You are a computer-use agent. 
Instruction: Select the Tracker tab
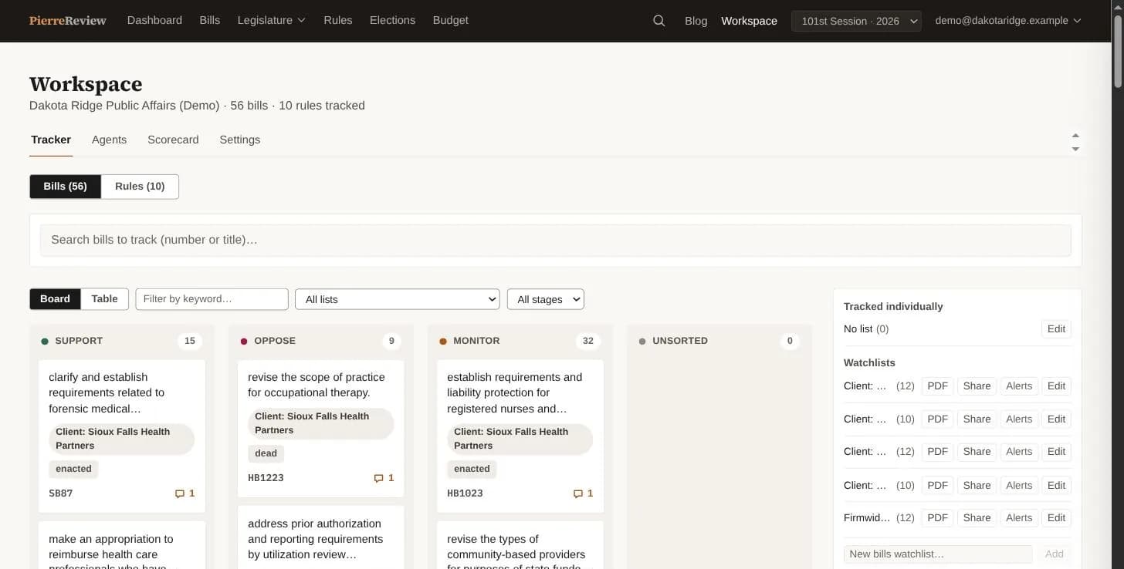pyautogui.click(x=51, y=140)
